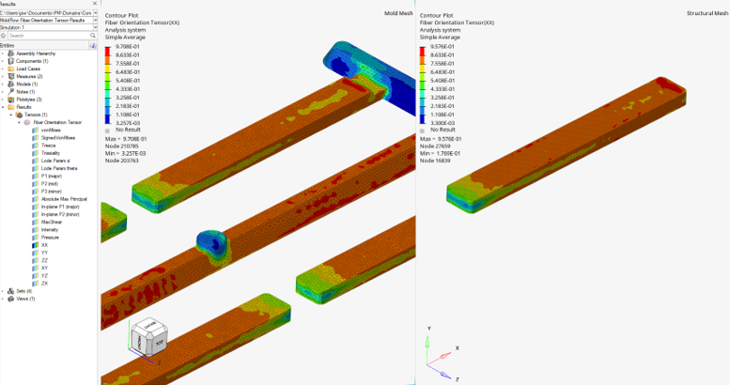Click the dark blue bottom band in Mold Mesh legend
730x385 pixels.
click(x=107, y=118)
